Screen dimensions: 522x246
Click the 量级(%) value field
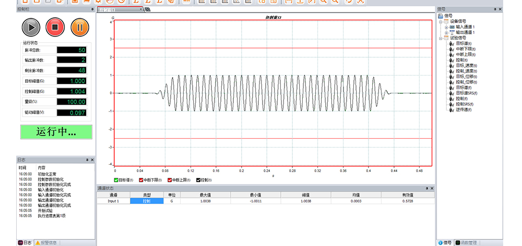(72, 102)
